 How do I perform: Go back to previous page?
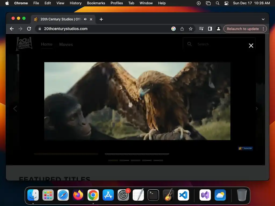tap(12, 29)
